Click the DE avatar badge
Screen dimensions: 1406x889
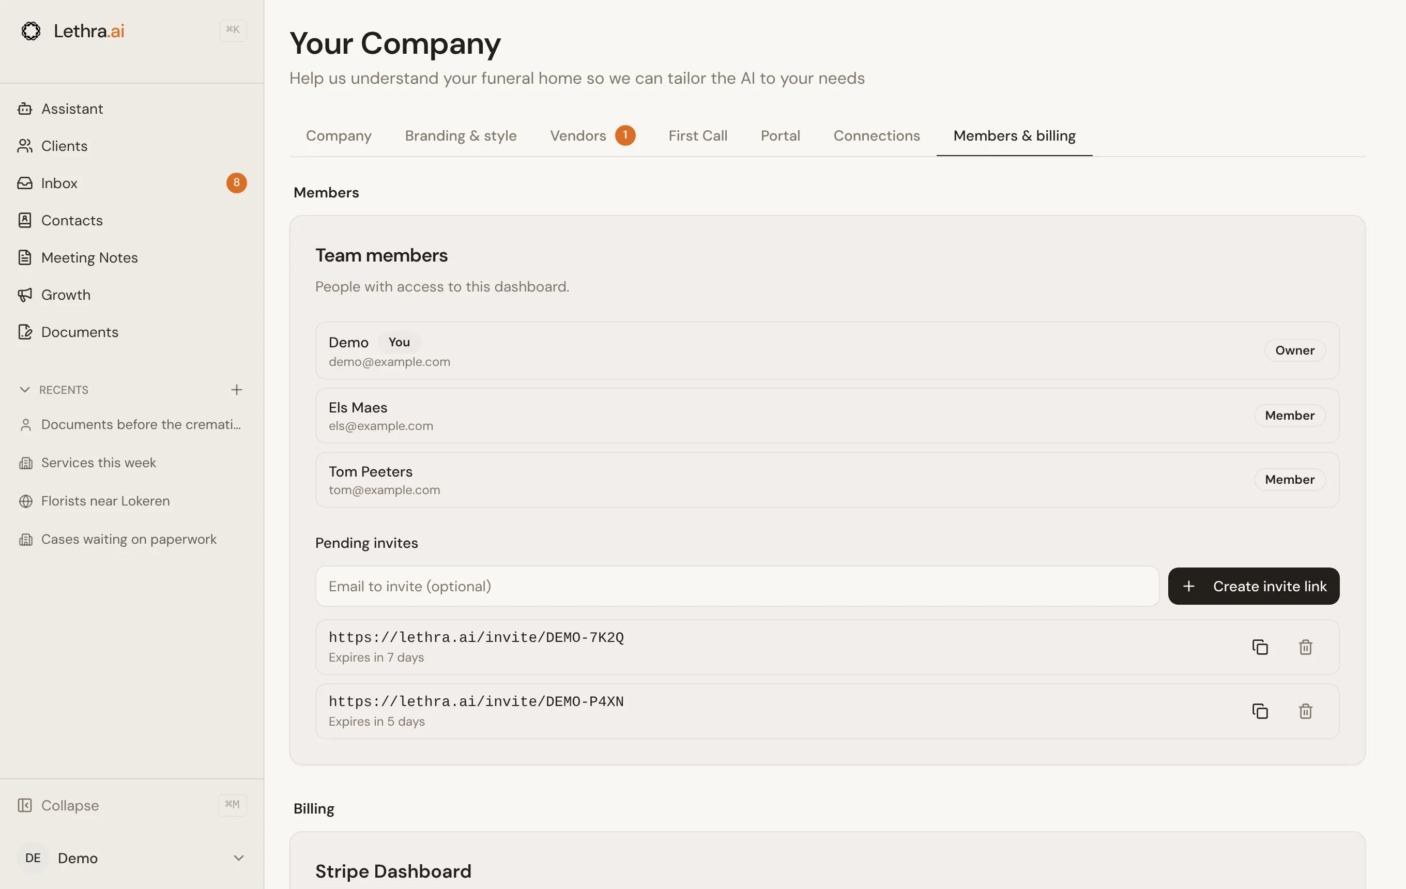33,857
